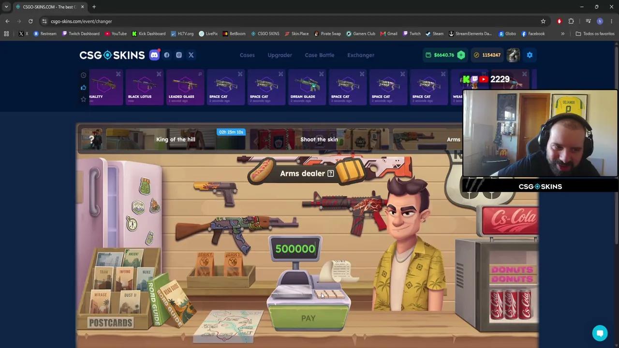Viewport: 619px width, 348px height.
Task: Bookmark this page with the star icon
Action: click(x=543, y=21)
